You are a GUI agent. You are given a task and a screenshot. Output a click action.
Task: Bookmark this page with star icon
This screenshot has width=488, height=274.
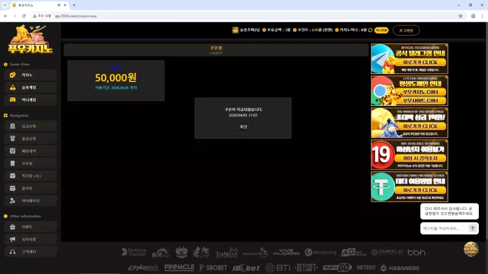point(460,16)
